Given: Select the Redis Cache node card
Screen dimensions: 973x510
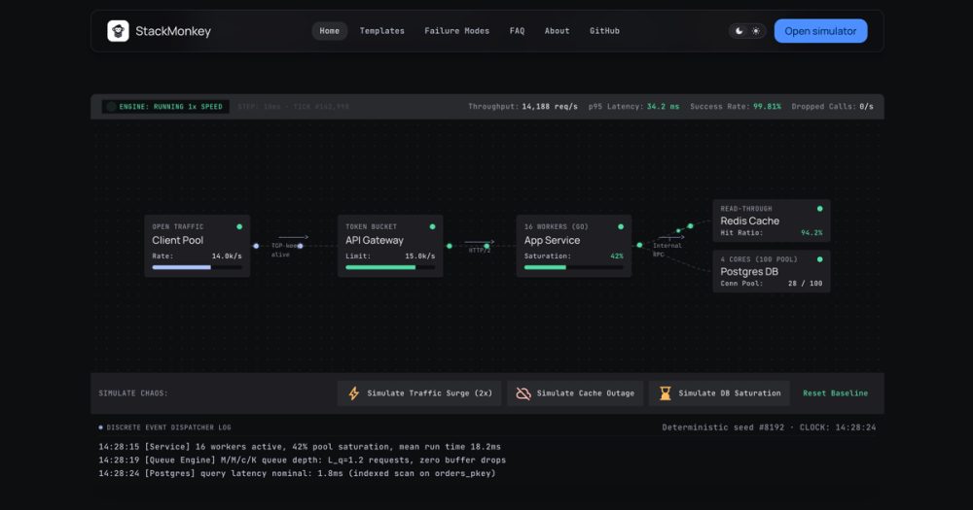Looking at the screenshot, I should click(x=772, y=221).
